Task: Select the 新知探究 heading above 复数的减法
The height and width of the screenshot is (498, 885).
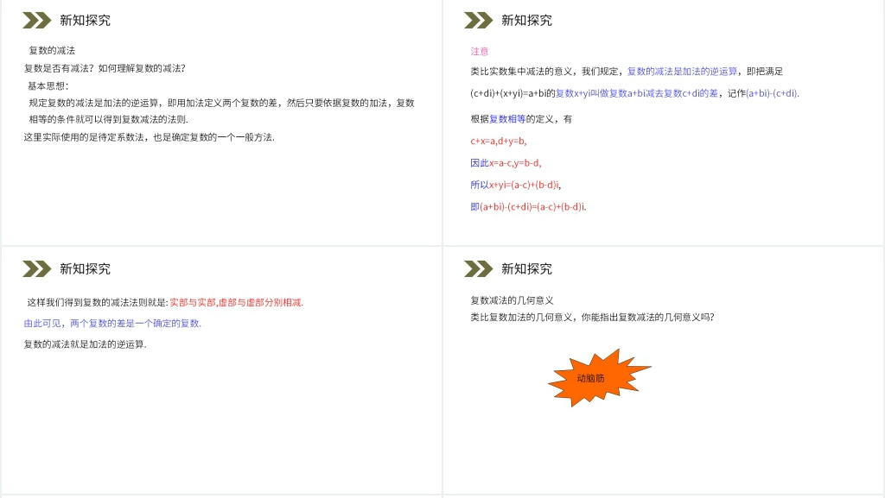Action: pyautogui.click(x=86, y=20)
